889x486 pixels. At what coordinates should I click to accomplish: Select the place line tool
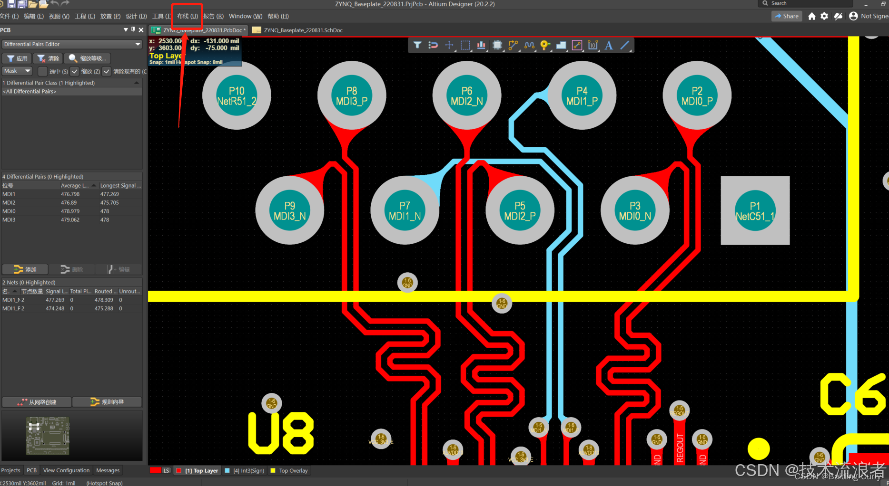625,45
